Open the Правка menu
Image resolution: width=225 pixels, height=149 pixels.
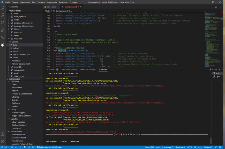coord(15,2)
